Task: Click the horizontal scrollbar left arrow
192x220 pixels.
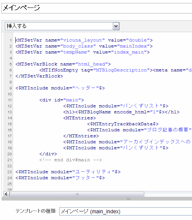Action: click(x=6, y=194)
